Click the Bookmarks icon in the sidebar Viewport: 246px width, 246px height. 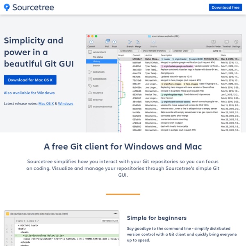(90, 79)
